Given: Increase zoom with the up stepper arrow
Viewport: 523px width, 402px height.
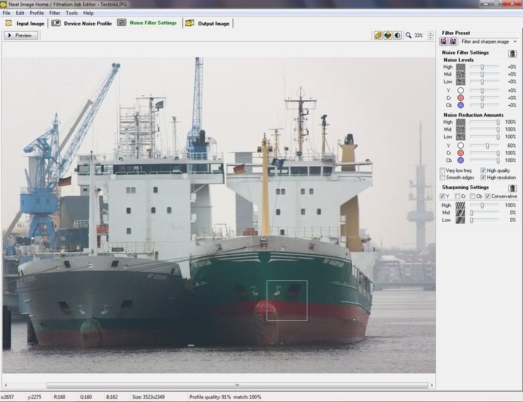Looking at the screenshot, I should pyautogui.click(x=430, y=33).
